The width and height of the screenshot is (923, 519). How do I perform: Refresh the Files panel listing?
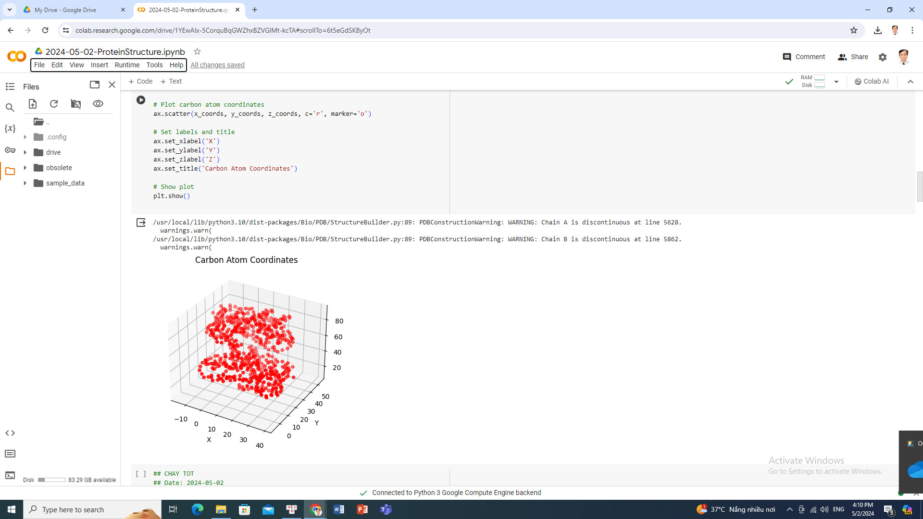point(54,104)
